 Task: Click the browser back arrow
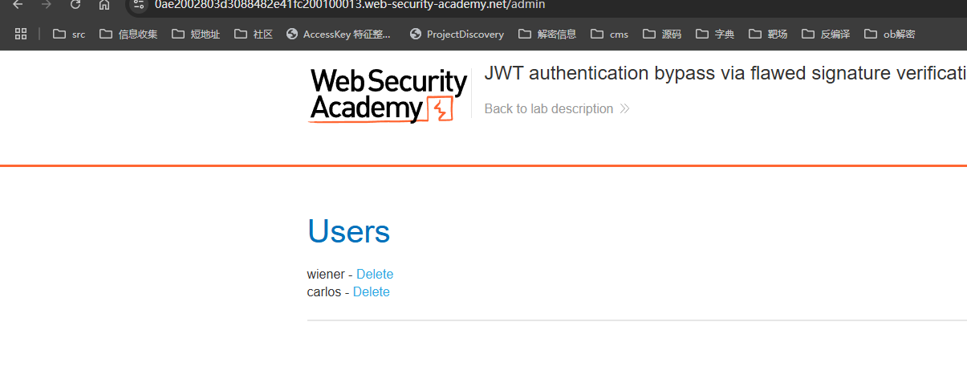(18, 5)
